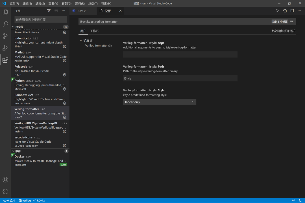Viewport: 305px width, 203px height.
Task: Open the 终端(T) menu
Action: click(93, 3)
